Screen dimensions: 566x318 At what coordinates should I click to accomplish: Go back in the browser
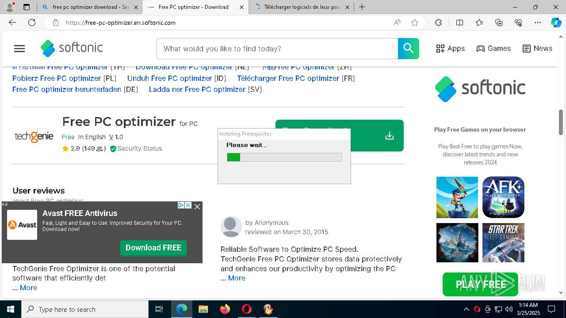coord(12,23)
